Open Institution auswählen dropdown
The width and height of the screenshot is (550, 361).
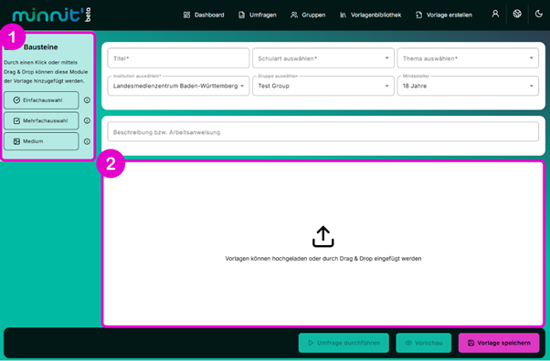(x=178, y=86)
